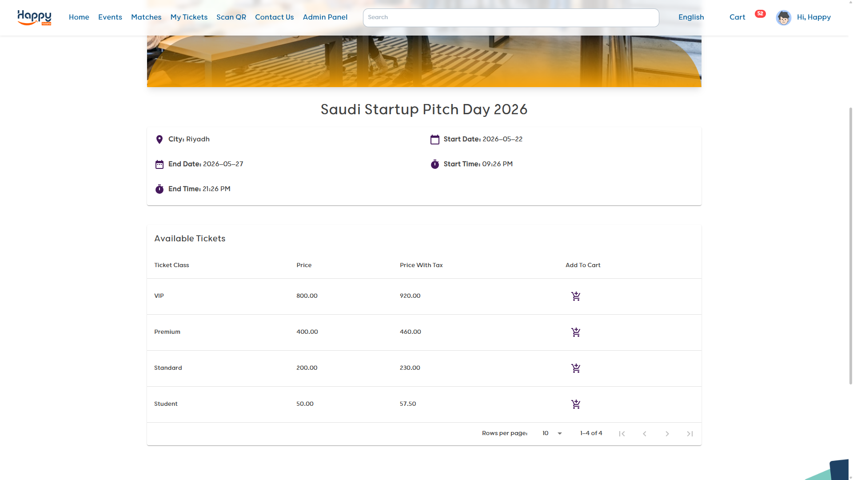
Task: Go to next page of tickets
Action: 667,434
